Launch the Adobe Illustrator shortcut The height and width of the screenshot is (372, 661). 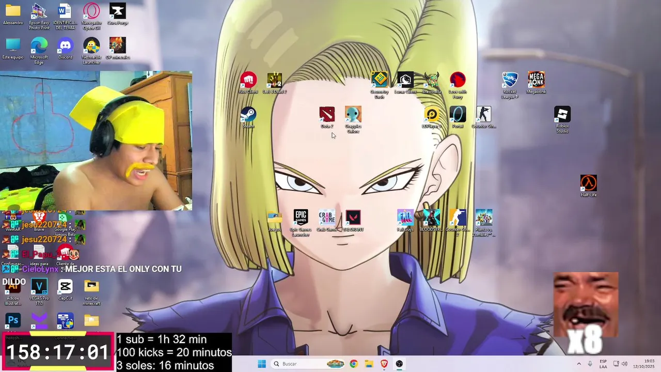[13, 292]
